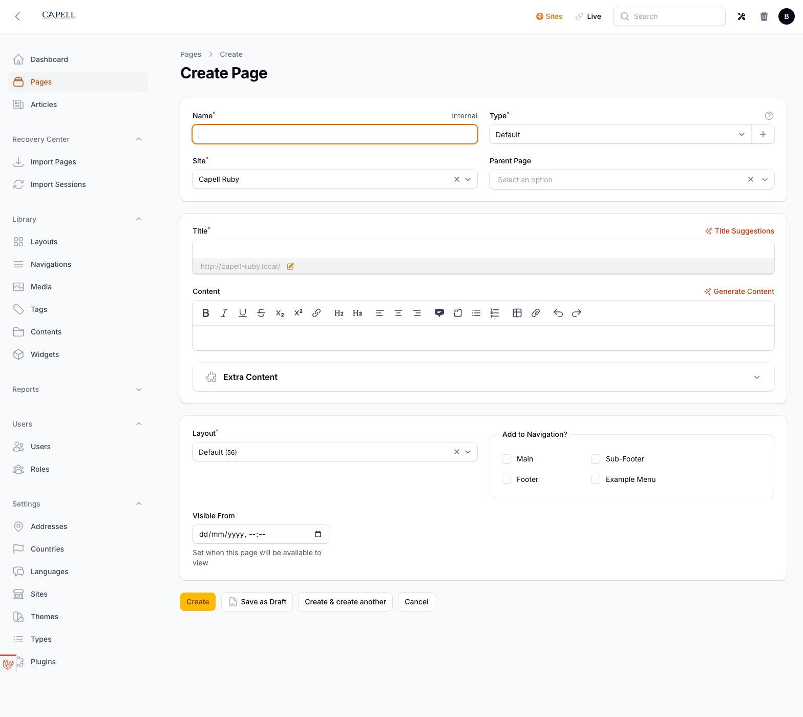
Task: Open Dashboard in sidebar
Action: (78, 59)
